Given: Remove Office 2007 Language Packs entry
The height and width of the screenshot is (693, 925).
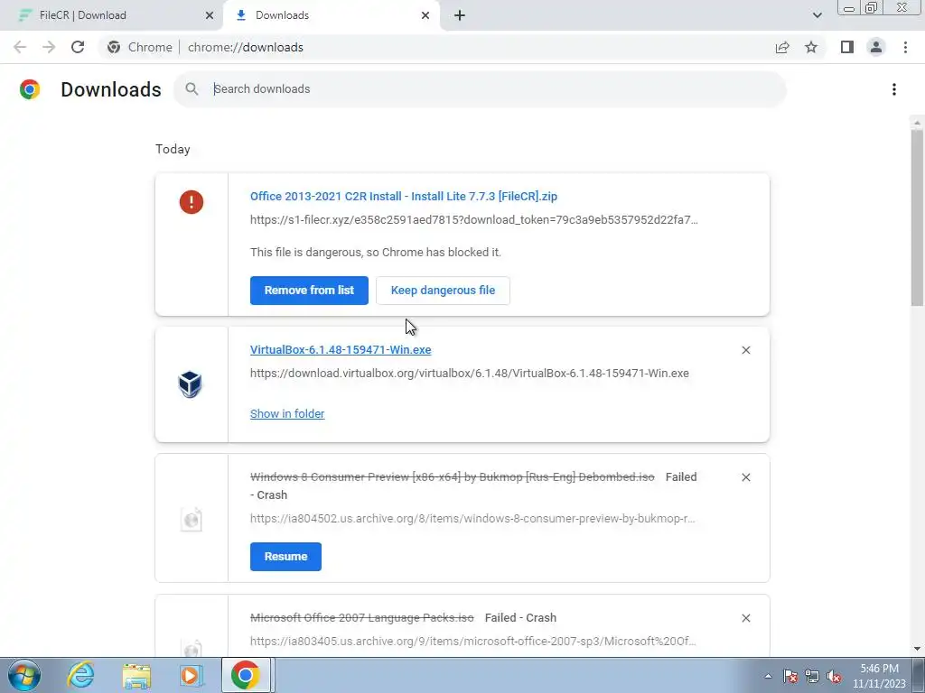Looking at the screenshot, I should tap(745, 618).
